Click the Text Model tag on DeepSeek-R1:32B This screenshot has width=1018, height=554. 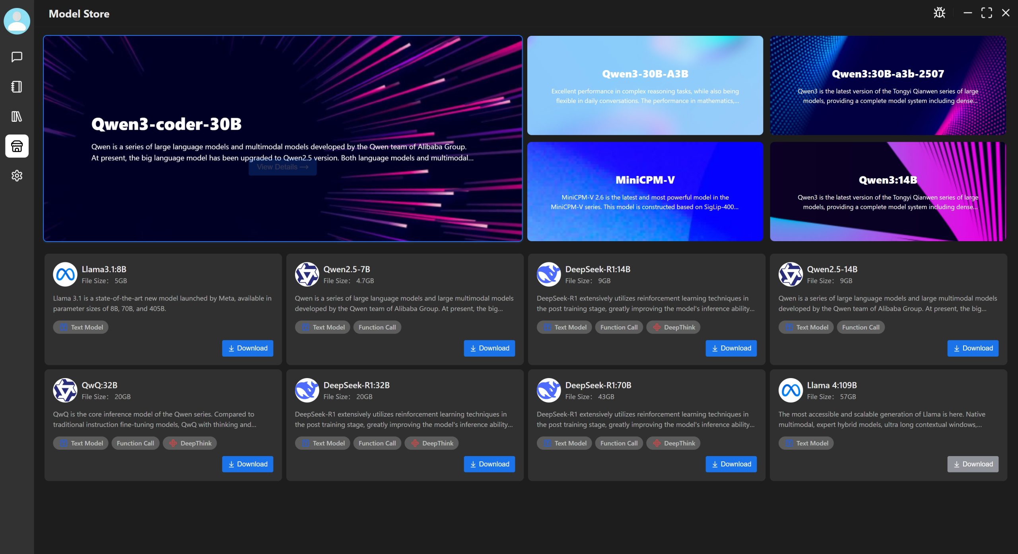pyautogui.click(x=322, y=443)
